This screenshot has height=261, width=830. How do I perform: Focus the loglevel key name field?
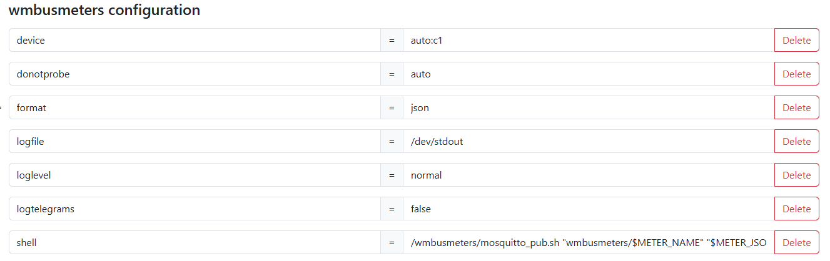pos(195,175)
